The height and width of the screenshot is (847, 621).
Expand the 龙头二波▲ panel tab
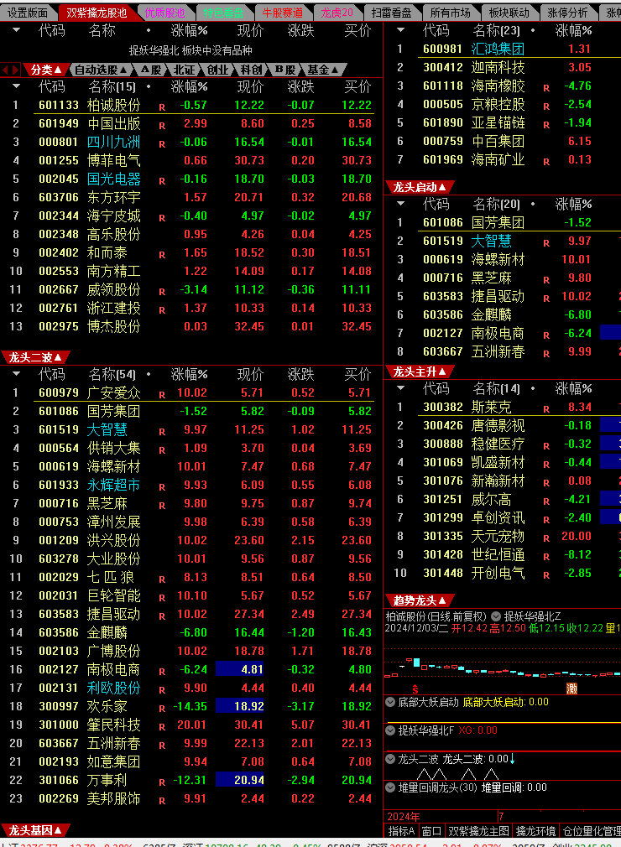coord(35,357)
